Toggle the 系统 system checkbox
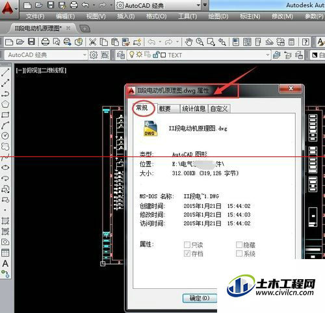Screen dimensions: 325x313 click(239, 253)
